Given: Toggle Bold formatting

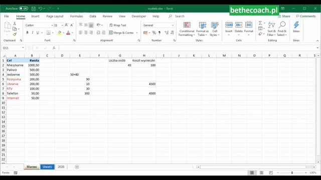Looking at the screenshot, I should pyautogui.click(x=27, y=32).
